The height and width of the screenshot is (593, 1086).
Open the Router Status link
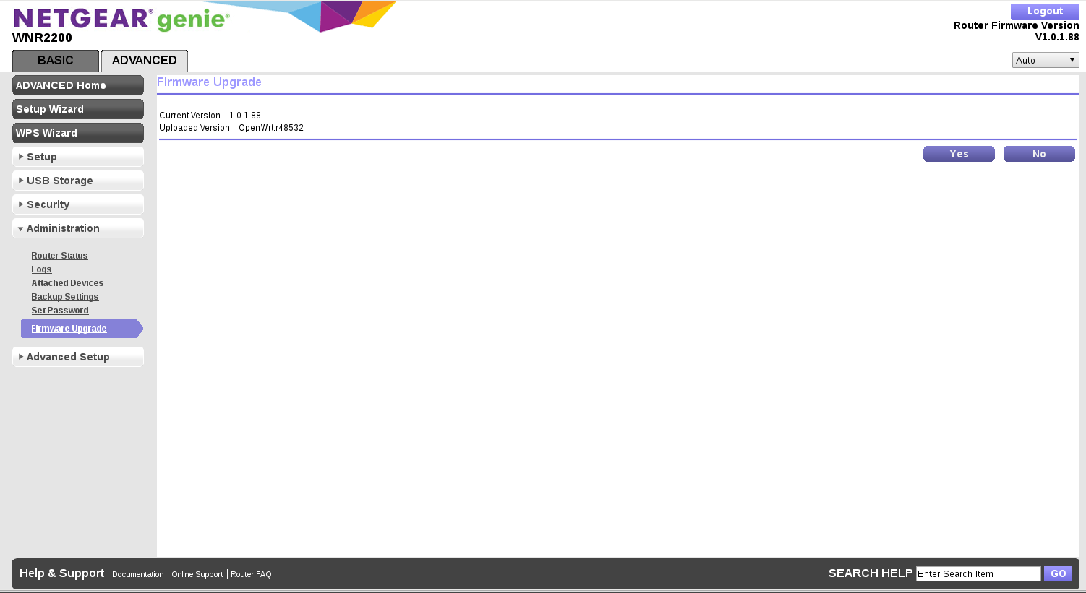[x=59, y=256]
